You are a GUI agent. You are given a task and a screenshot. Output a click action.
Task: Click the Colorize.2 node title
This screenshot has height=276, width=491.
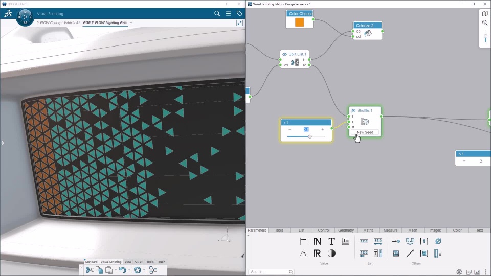[365, 26]
